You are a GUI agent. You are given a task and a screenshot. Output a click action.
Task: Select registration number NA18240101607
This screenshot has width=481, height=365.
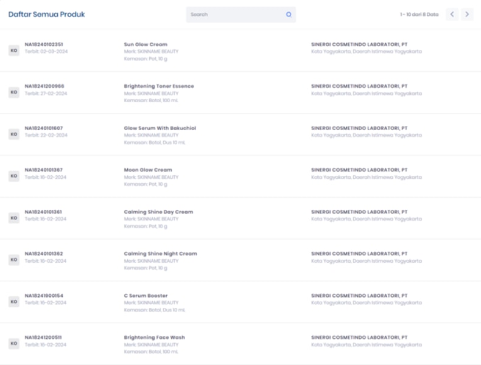pos(44,128)
